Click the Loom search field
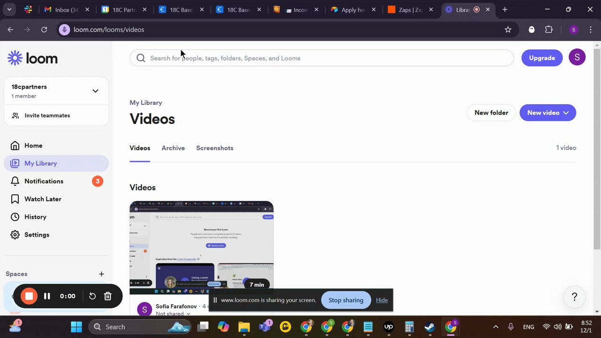This screenshot has height=338, width=601. [322, 58]
